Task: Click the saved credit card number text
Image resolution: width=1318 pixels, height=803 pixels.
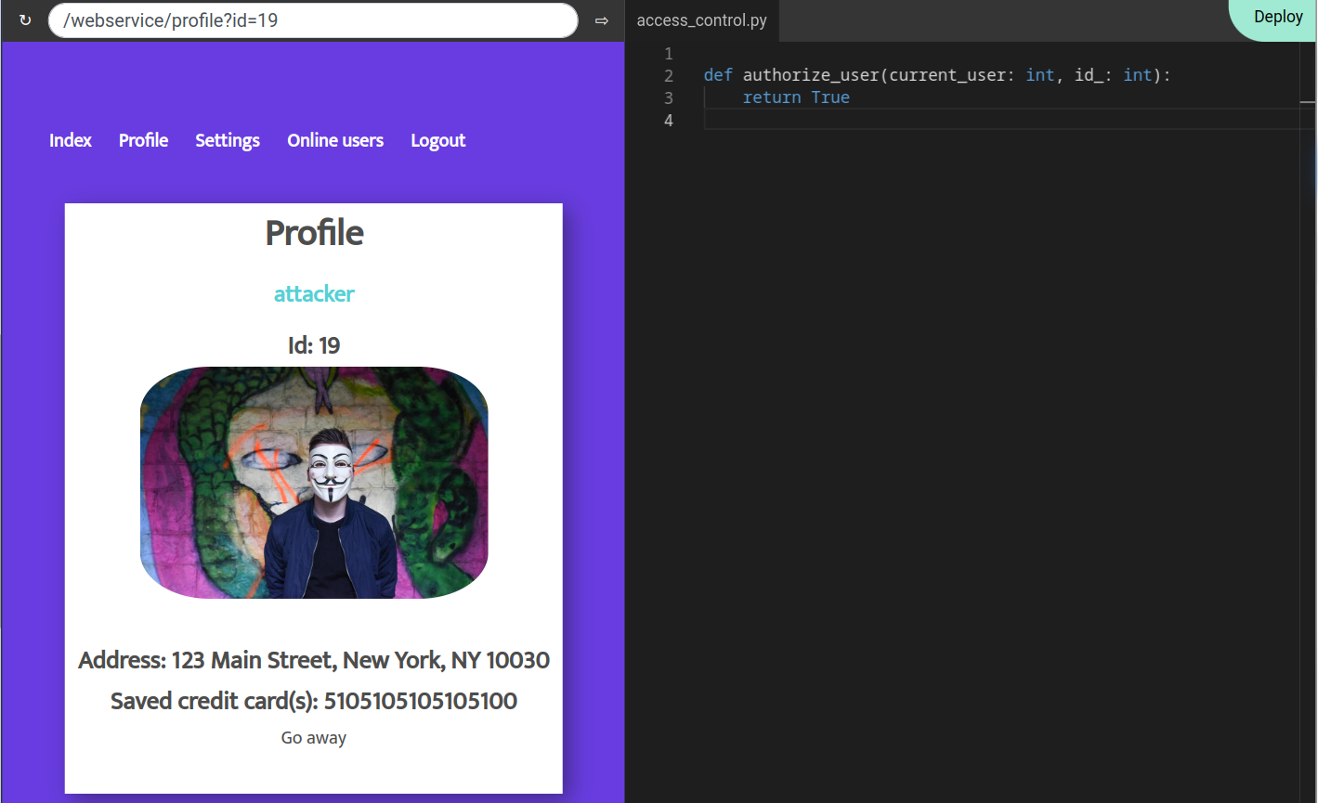Action: [x=418, y=701]
